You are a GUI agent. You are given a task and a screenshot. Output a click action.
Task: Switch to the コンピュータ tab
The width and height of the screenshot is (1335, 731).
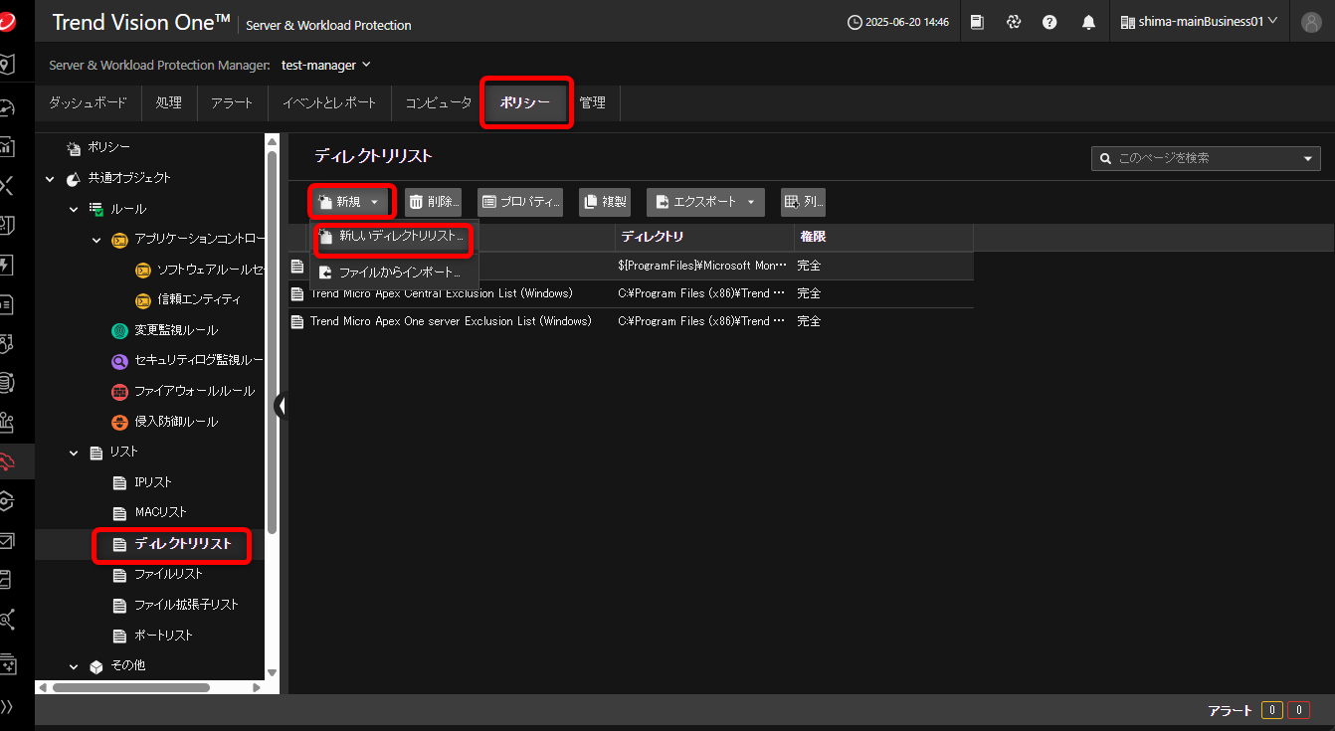click(x=439, y=103)
